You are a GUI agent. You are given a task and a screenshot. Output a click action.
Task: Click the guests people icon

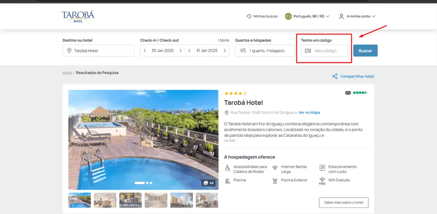tap(243, 51)
